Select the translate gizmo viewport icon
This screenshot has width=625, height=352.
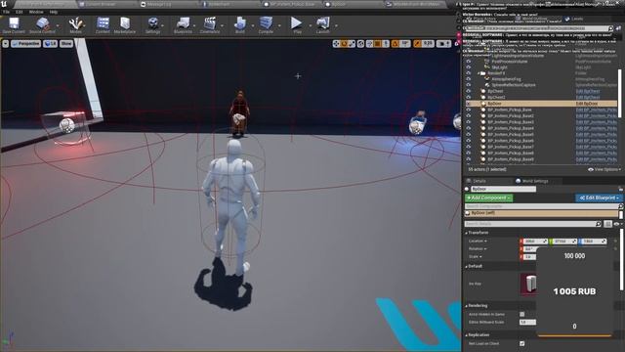coord(336,43)
